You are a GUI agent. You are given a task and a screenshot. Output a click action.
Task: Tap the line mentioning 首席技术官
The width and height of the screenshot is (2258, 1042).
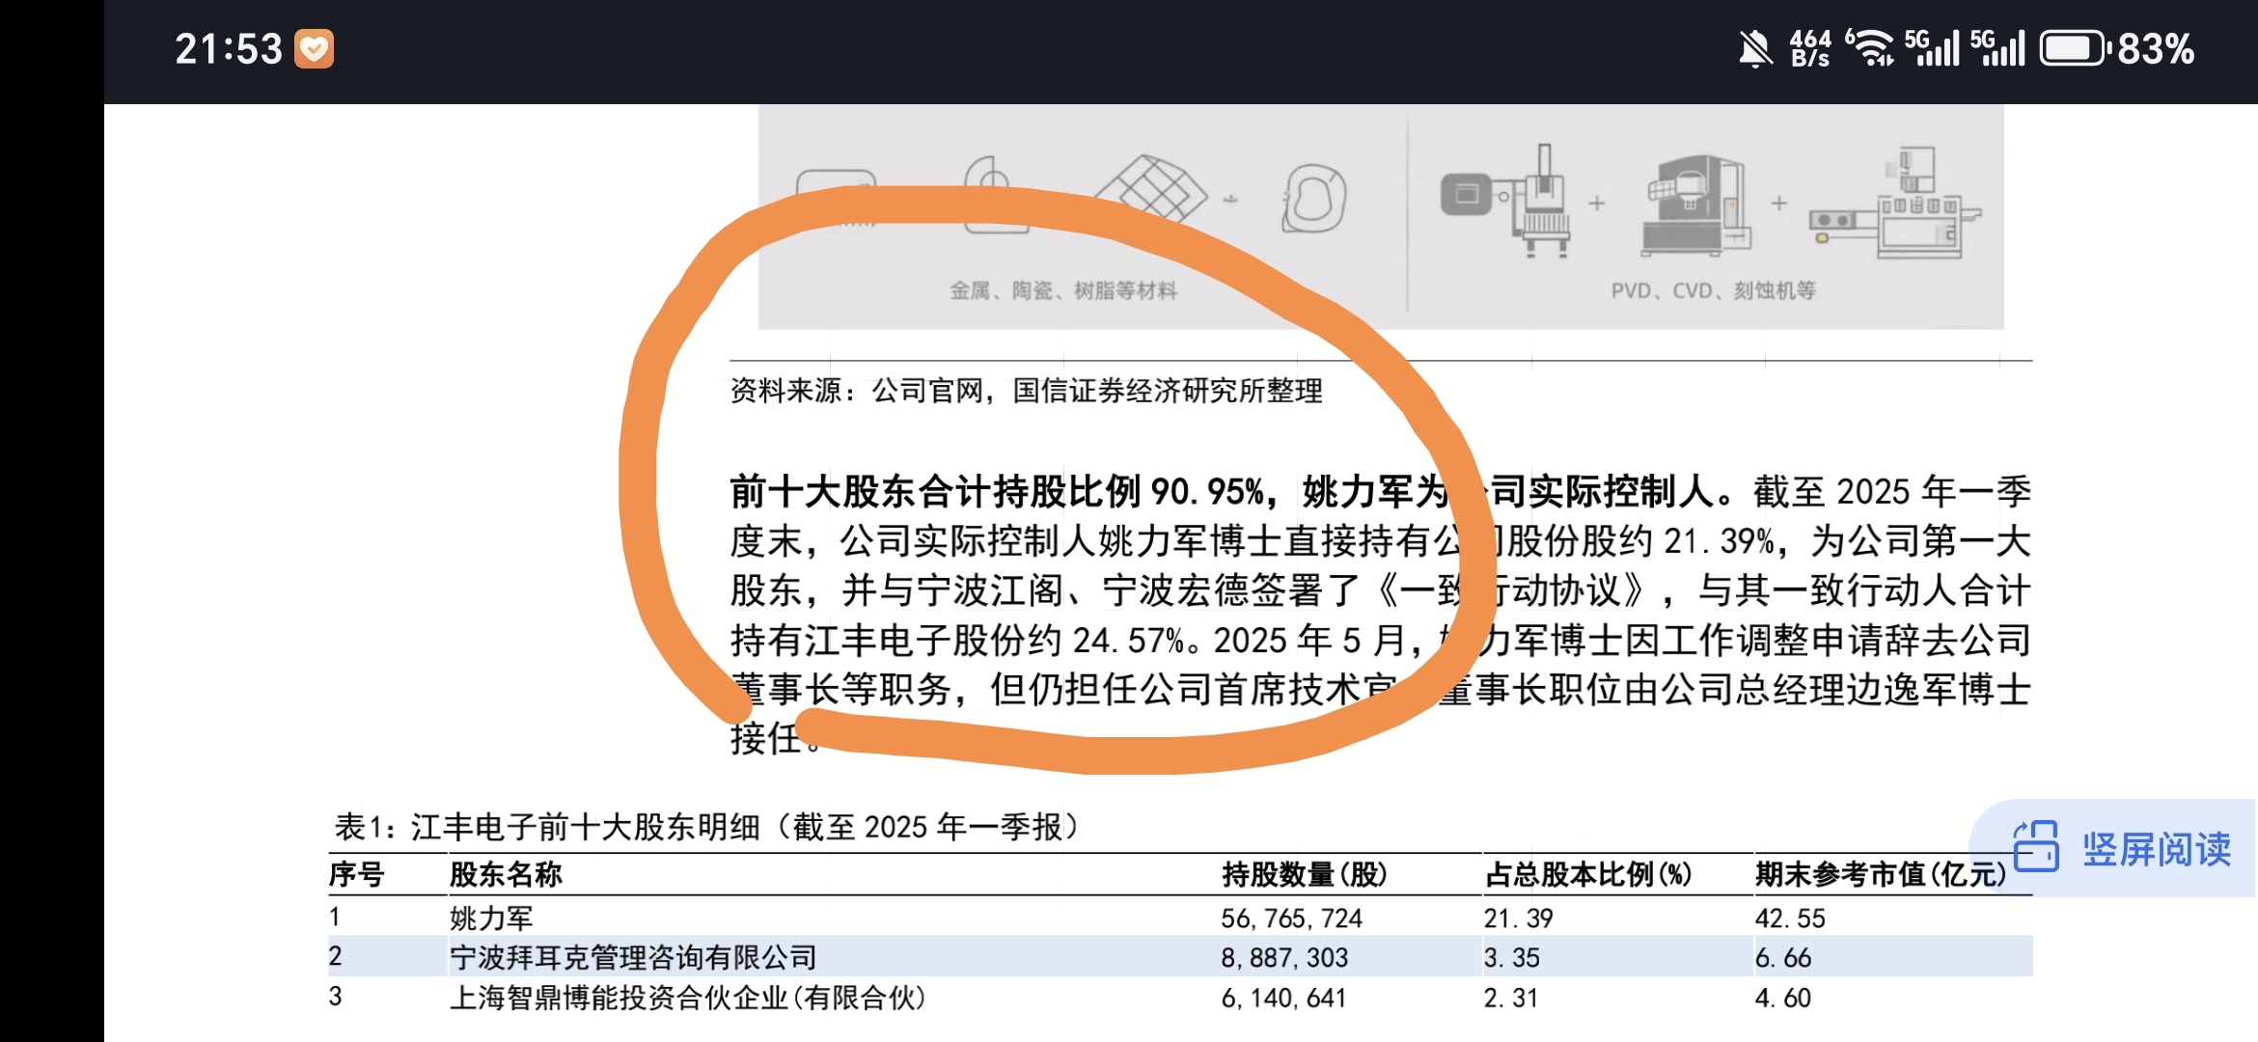coord(1381,689)
